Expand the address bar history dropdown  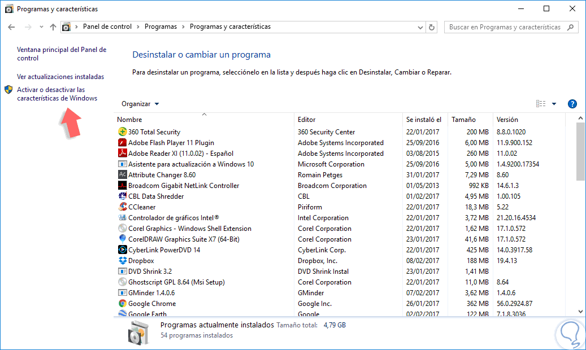[420, 27]
